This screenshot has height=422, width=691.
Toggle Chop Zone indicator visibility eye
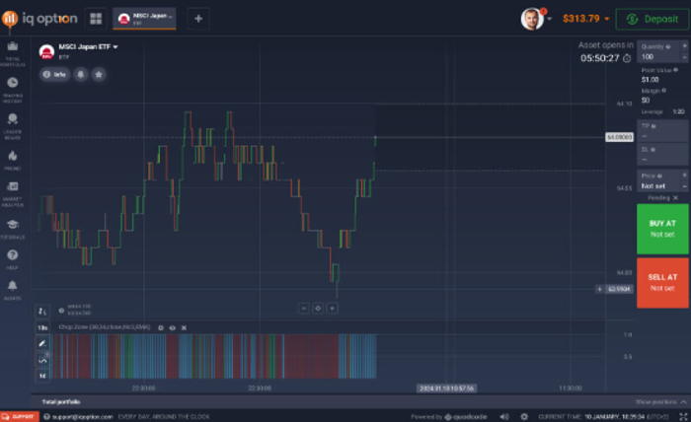pos(173,327)
